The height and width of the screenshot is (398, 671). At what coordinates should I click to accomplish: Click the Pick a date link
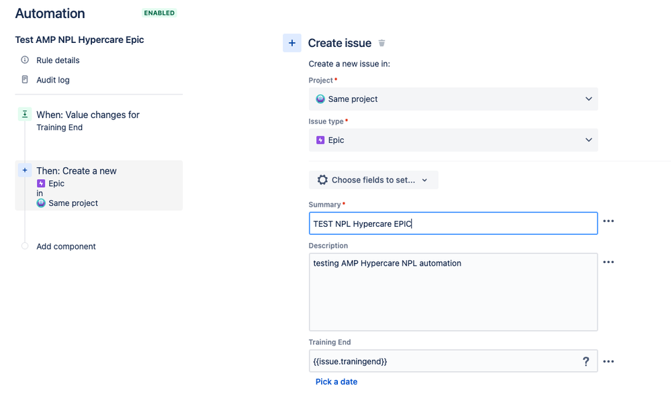coord(337,382)
